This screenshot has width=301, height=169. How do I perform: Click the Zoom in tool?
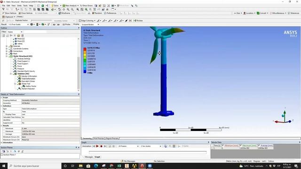tap(68, 9)
